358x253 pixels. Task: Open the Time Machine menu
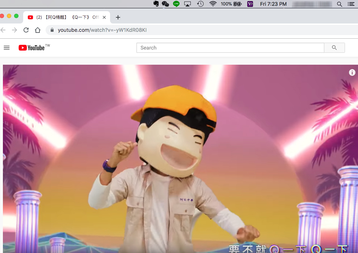pos(200,4)
